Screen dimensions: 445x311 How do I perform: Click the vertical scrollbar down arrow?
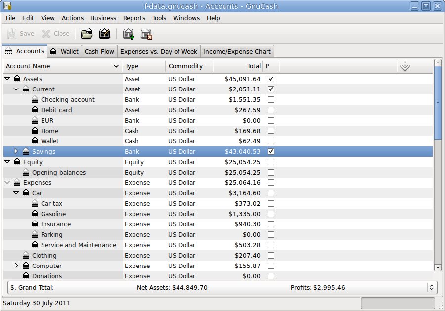click(x=437, y=267)
